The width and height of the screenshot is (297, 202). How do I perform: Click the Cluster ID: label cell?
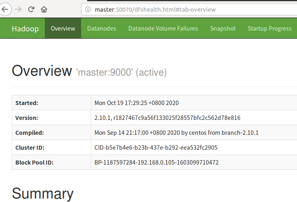pyautogui.click(x=51, y=148)
